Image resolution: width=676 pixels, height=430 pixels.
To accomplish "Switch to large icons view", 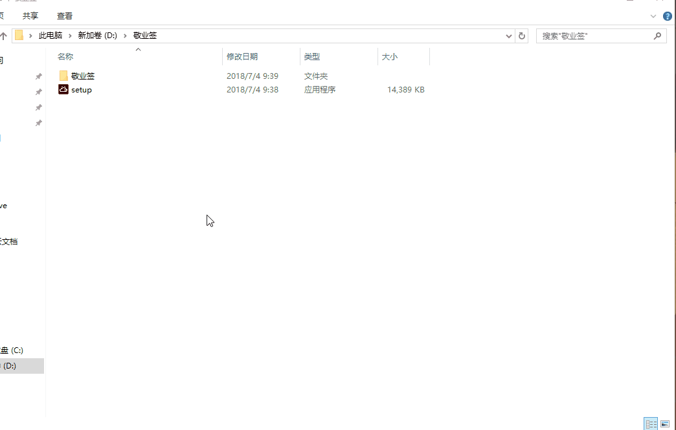I will point(665,424).
